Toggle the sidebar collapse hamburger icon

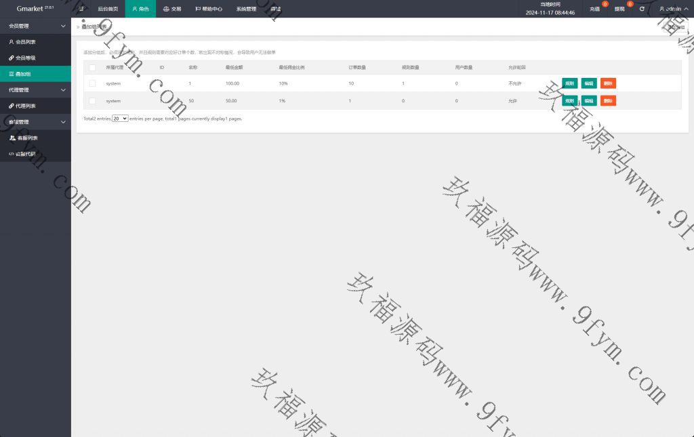point(81,9)
